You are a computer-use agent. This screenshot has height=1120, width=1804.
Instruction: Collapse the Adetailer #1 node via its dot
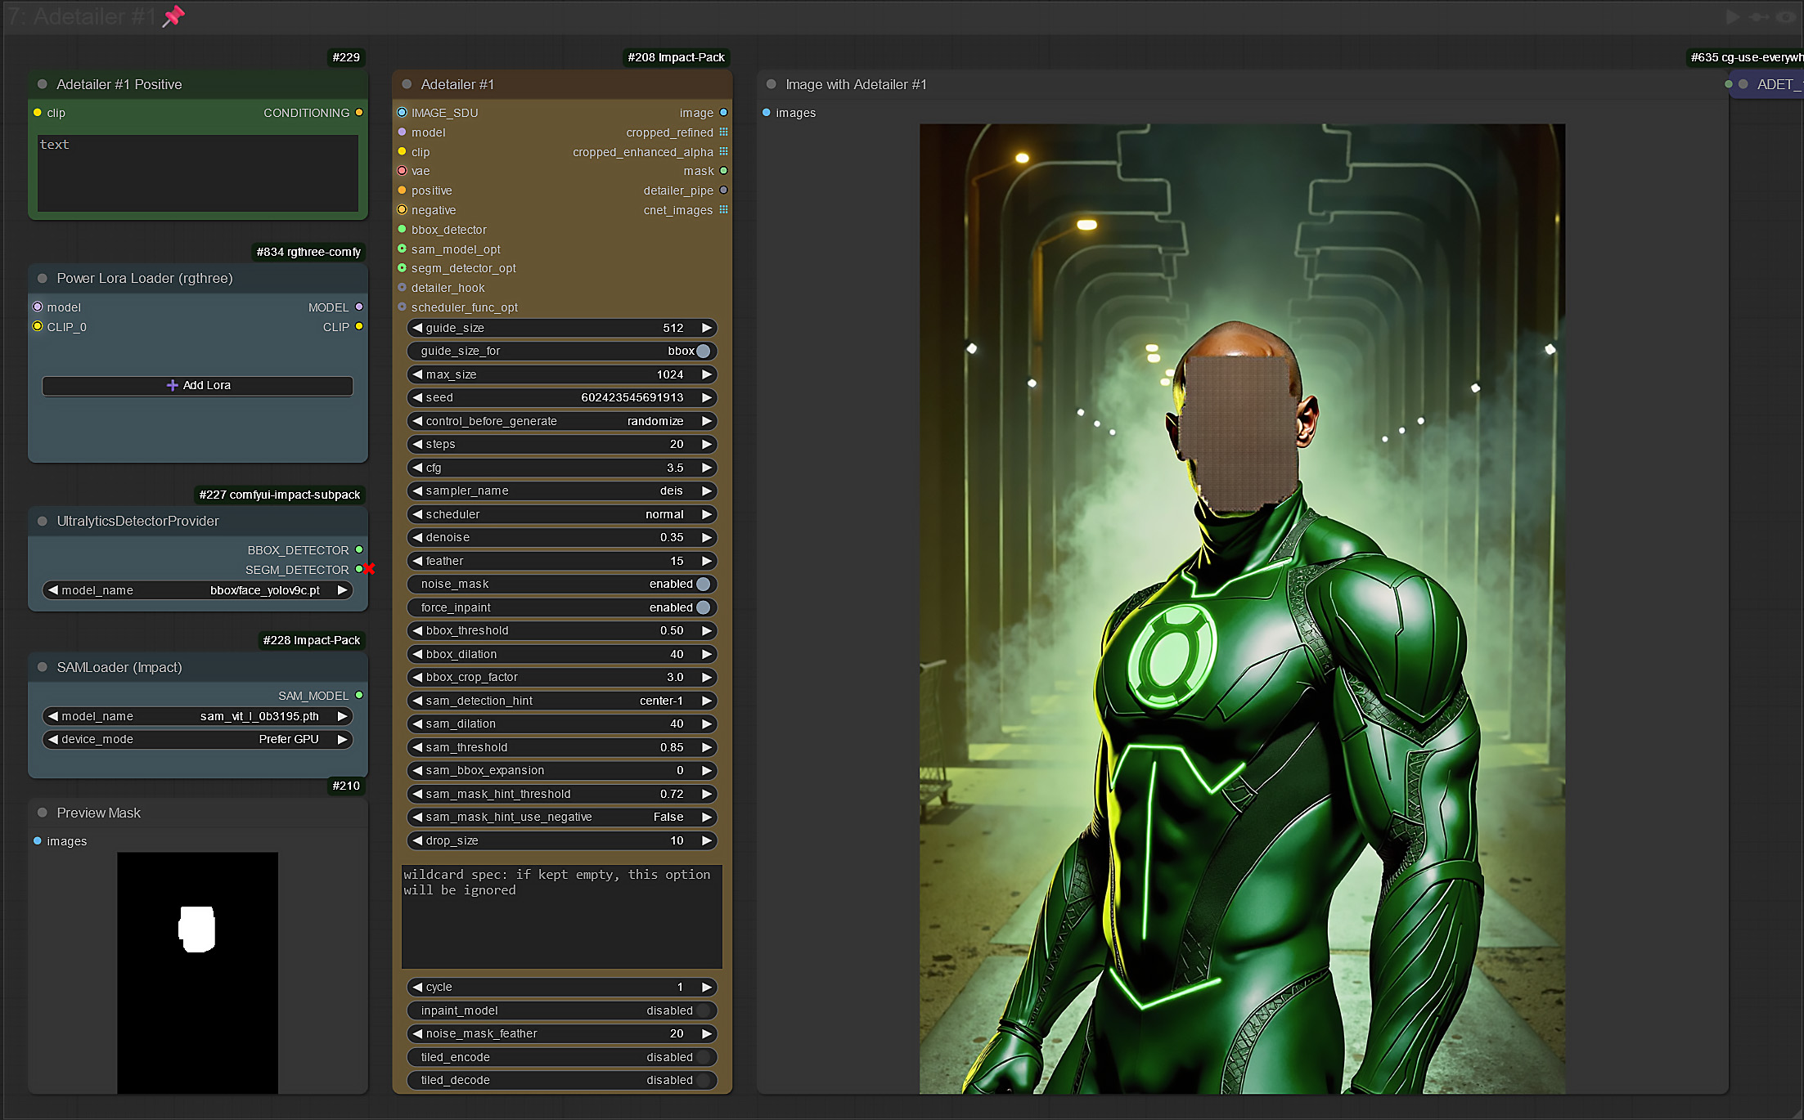click(x=407, y=85)
